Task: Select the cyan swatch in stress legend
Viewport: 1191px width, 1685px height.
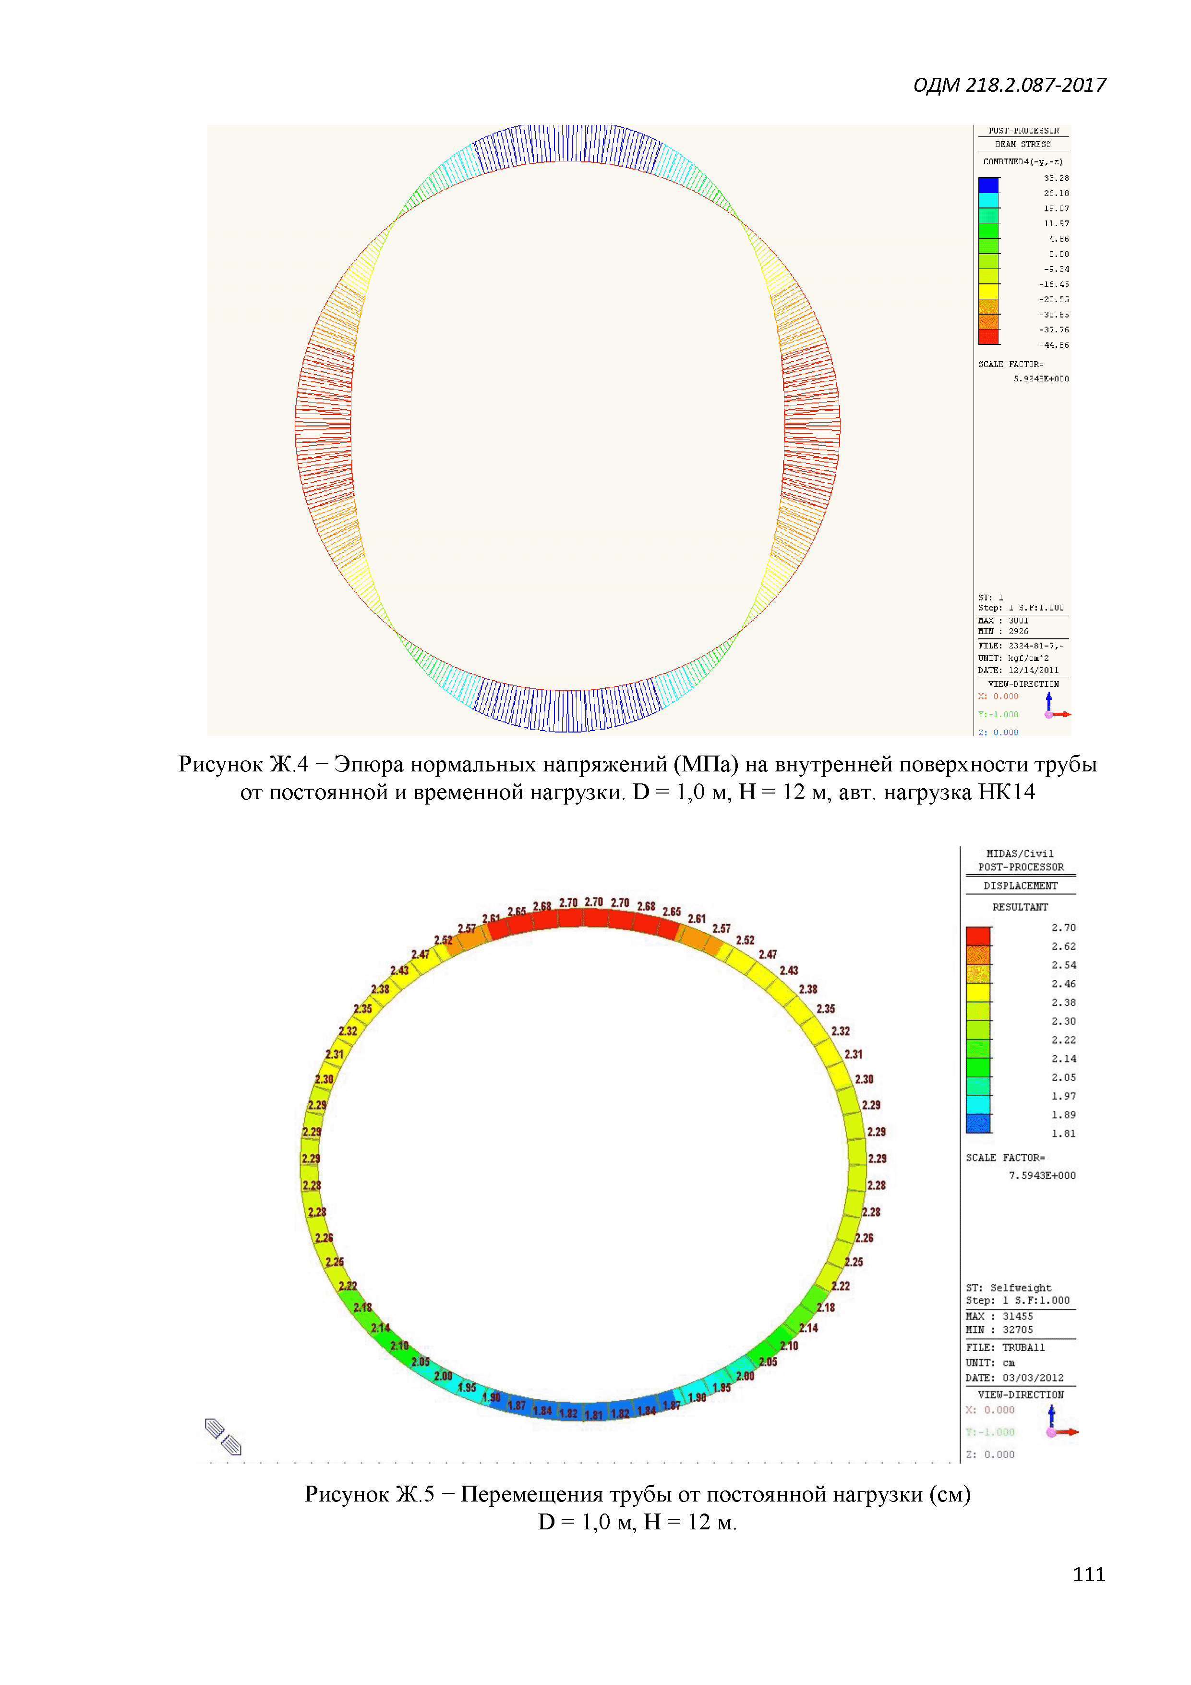Action: 988,200
